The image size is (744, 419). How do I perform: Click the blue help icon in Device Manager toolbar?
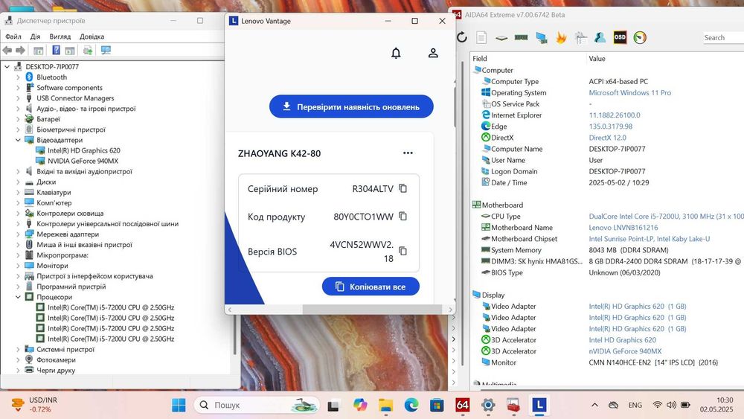tap(56, 51)
